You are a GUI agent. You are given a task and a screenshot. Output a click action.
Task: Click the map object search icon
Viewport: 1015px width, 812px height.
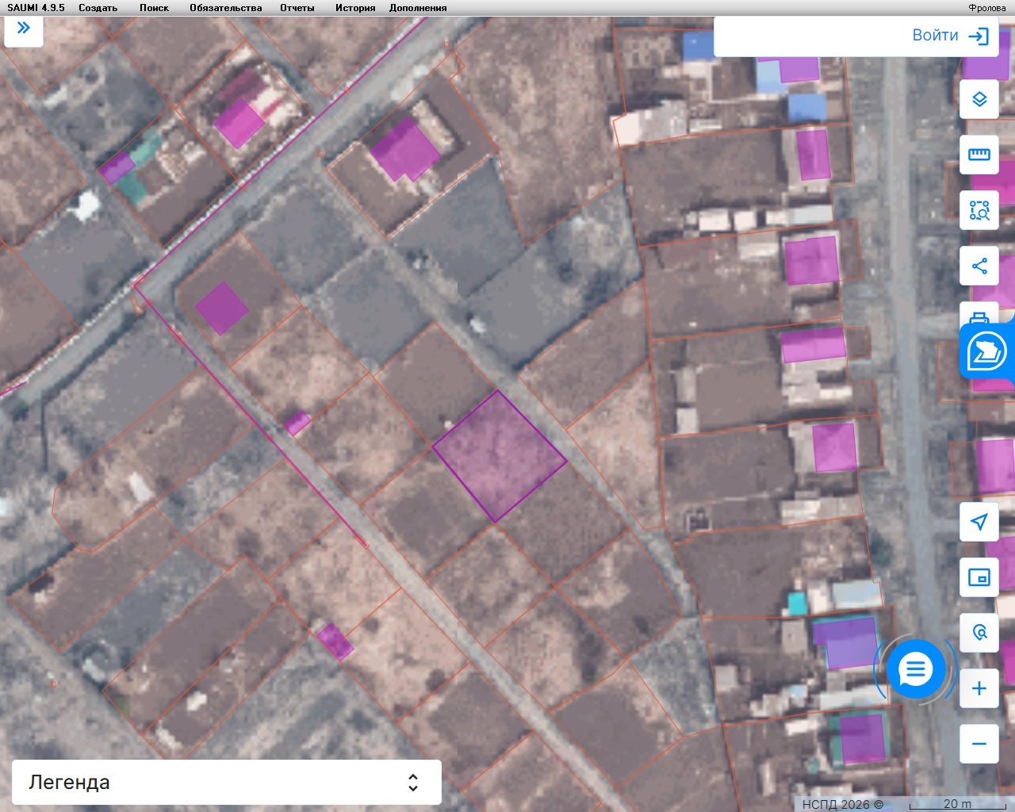point(979,633)
